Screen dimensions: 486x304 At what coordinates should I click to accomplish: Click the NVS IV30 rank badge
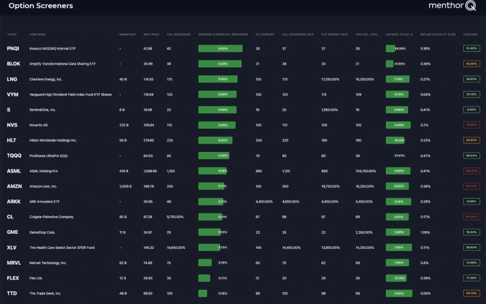point(471,125)
